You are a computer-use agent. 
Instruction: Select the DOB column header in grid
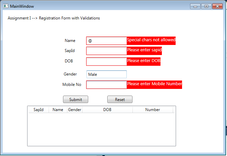(107, 110)
